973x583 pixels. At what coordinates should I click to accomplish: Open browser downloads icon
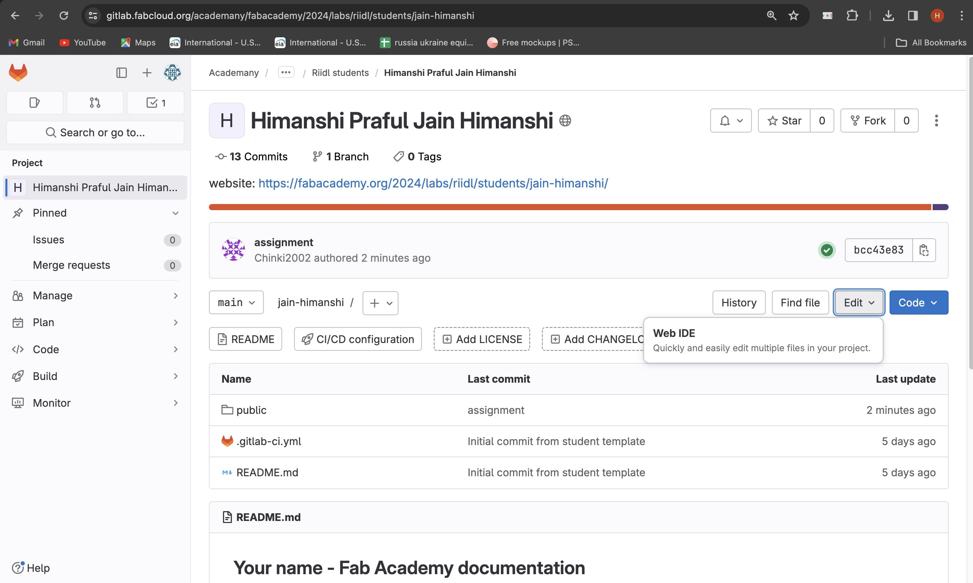pyautogui.click(x=888, y=16)
